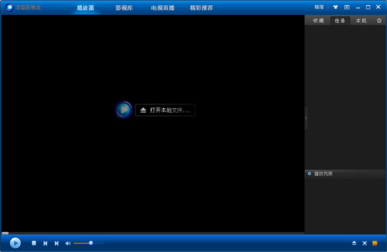Click the mini window icon in the title bar
Screen dimensions: 387x252
tap(347, 7)
